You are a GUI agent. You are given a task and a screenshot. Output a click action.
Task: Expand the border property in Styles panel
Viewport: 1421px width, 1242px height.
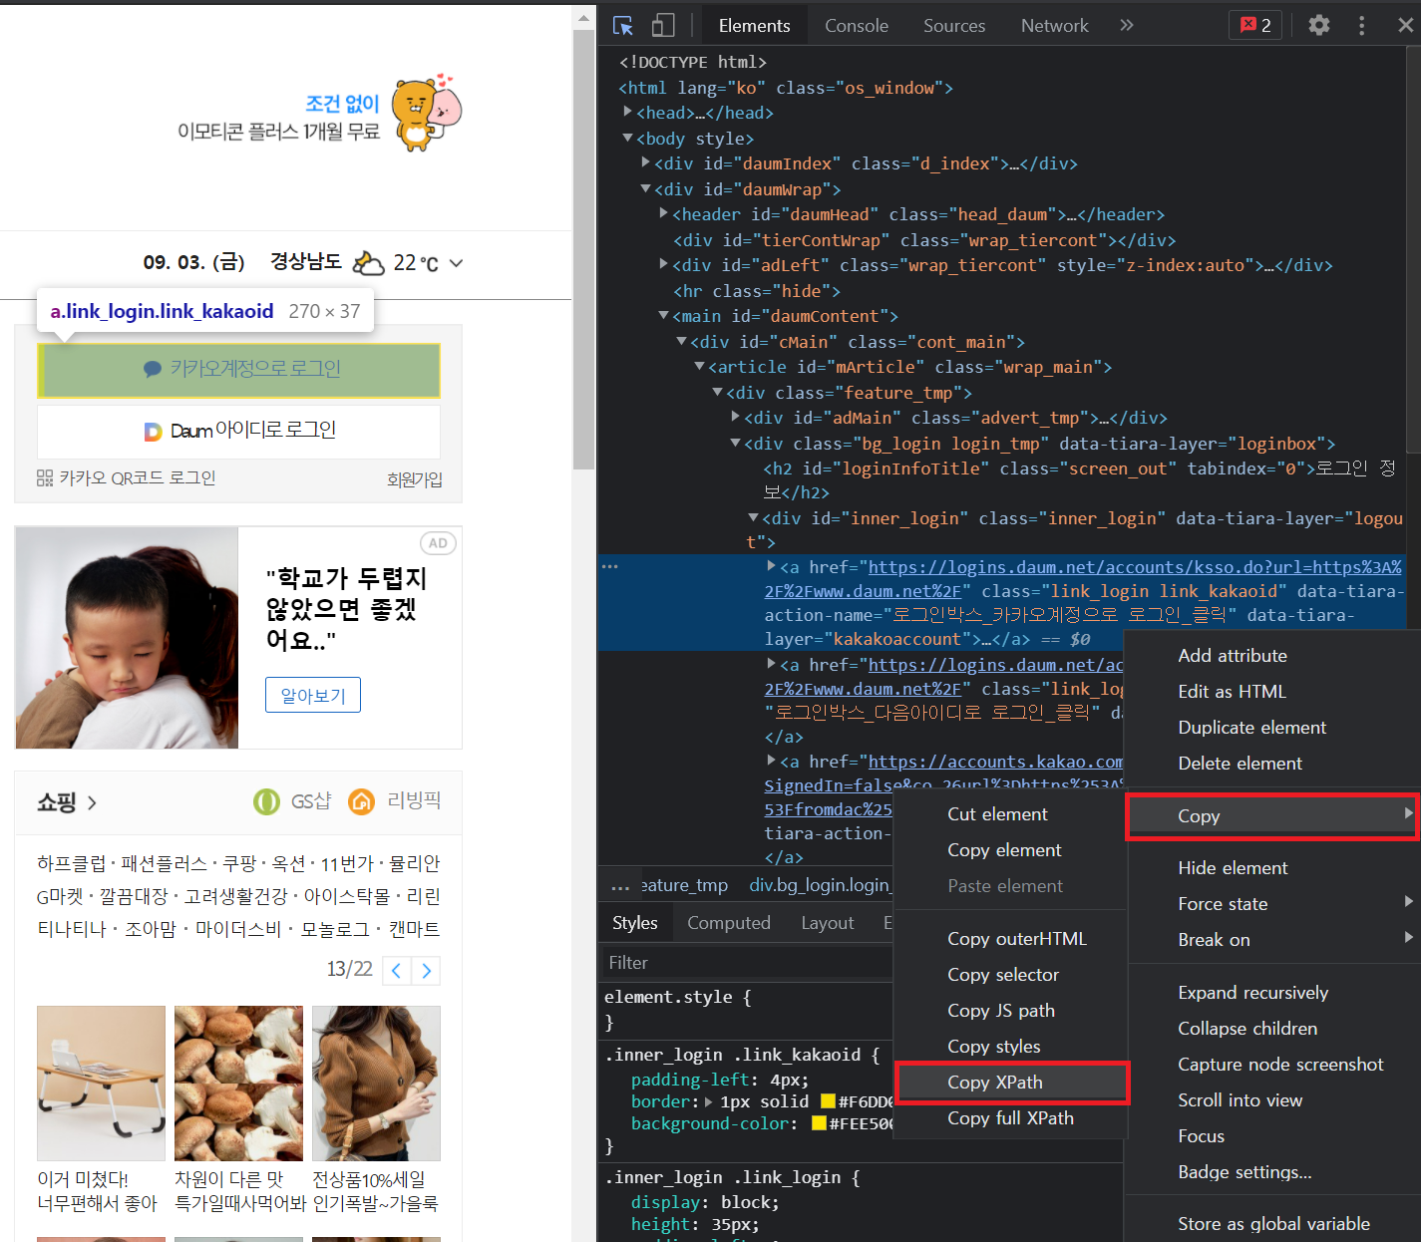click(710, 1101)
